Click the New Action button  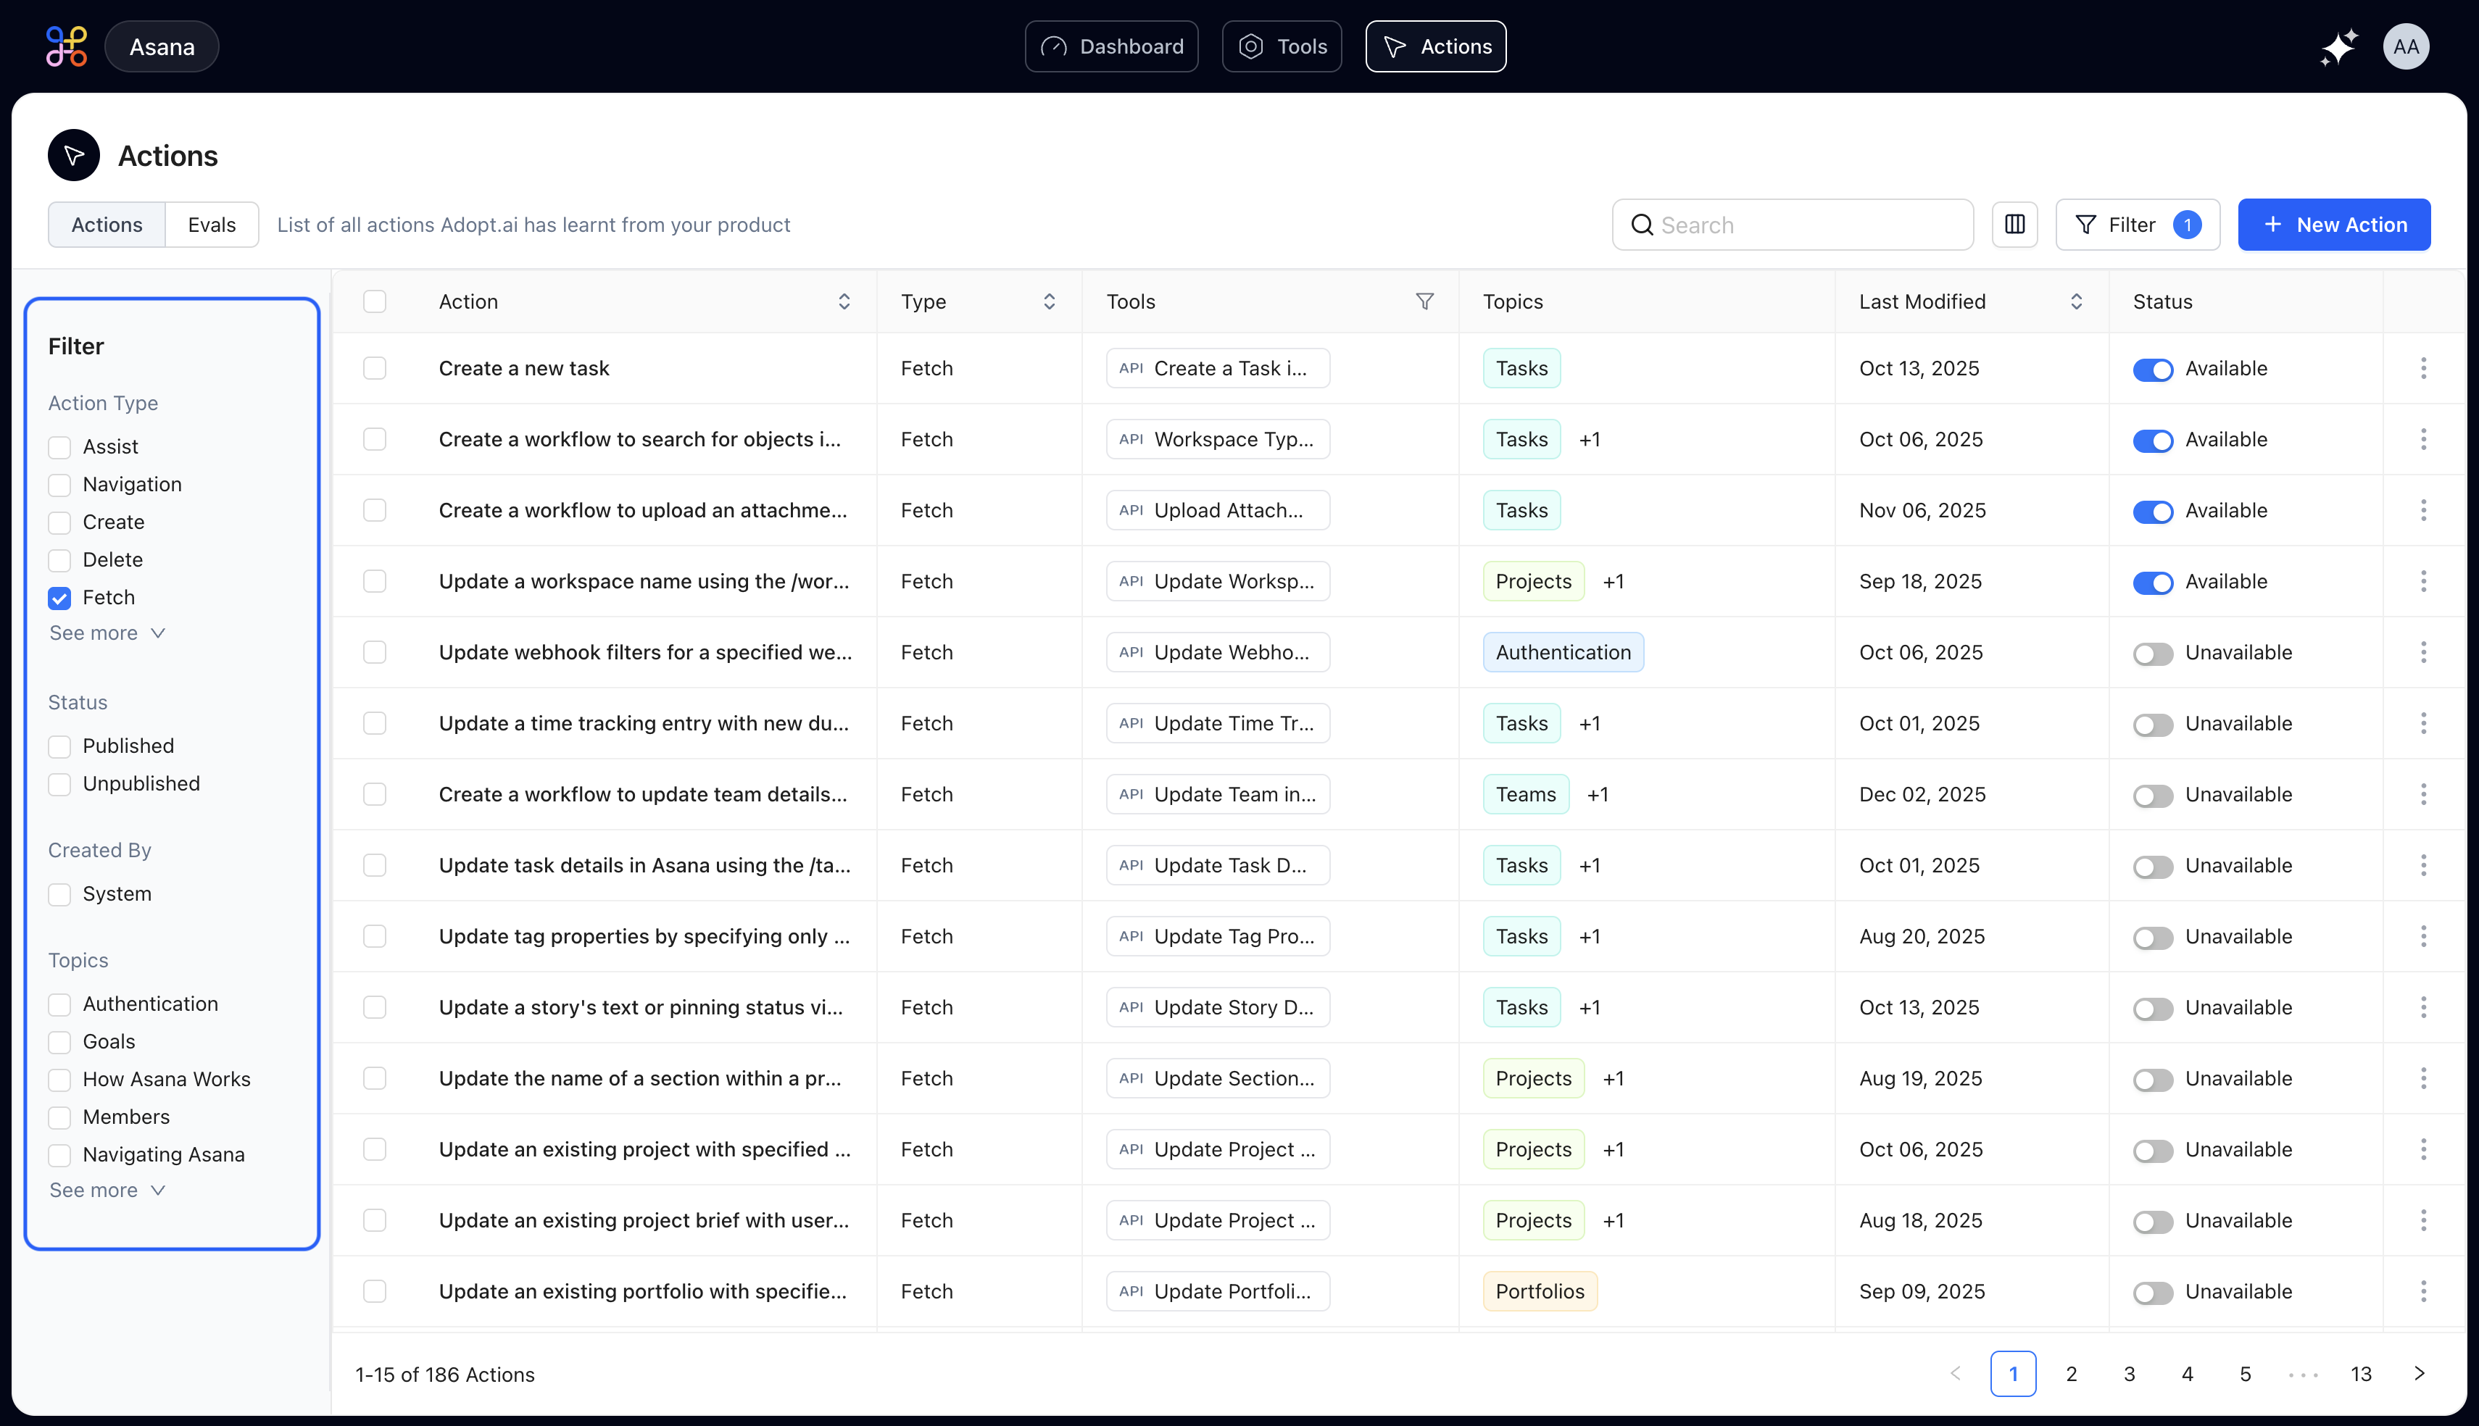point(2333,225)
